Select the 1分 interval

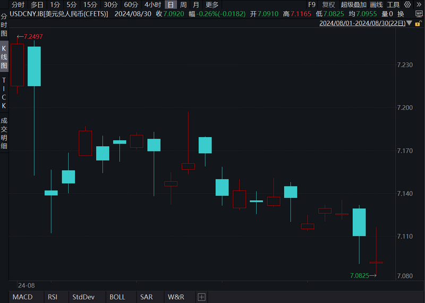(x=55, y=5)
